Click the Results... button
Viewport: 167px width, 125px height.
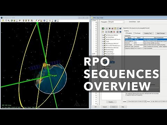[111, 102]
